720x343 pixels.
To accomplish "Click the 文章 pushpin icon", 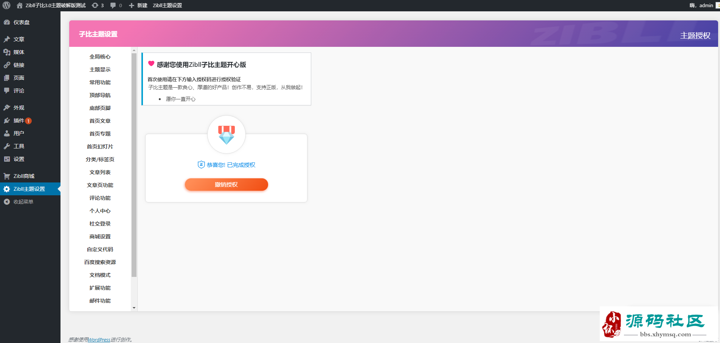I will pos(7,39).
